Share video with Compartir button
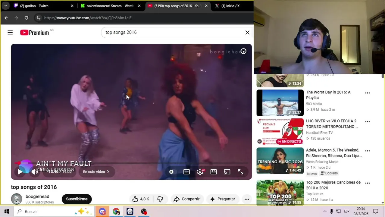The width and height of the screenshot is (385, 217). point(186,199)
